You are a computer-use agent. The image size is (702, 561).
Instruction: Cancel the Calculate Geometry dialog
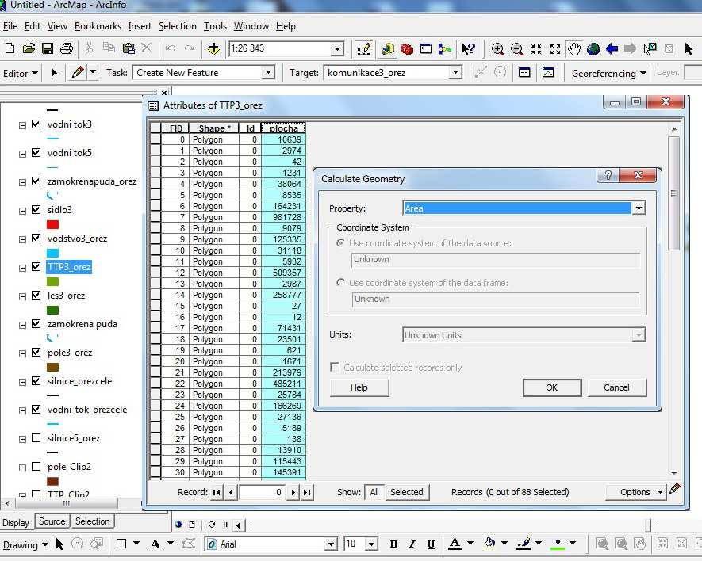pos(617,387)
